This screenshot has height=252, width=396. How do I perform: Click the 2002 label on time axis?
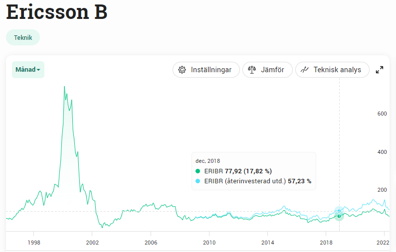(92, 242)
